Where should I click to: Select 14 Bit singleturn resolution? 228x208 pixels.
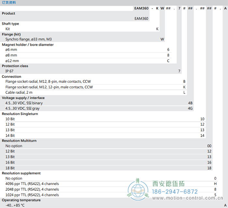pyautogui.click(x=10, y=135)
